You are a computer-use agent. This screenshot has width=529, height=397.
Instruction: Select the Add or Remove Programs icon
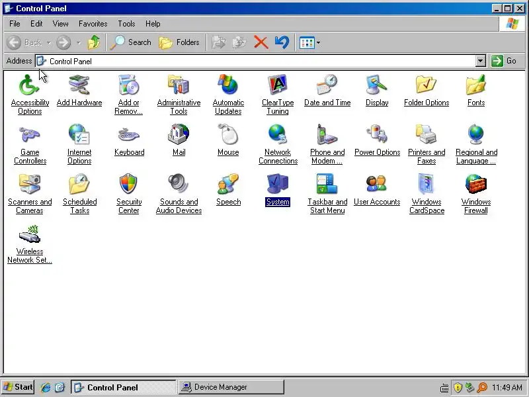coord(128,85)
